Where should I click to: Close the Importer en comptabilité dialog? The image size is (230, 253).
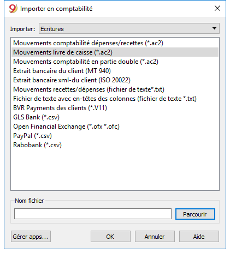(x=217, y=8)
